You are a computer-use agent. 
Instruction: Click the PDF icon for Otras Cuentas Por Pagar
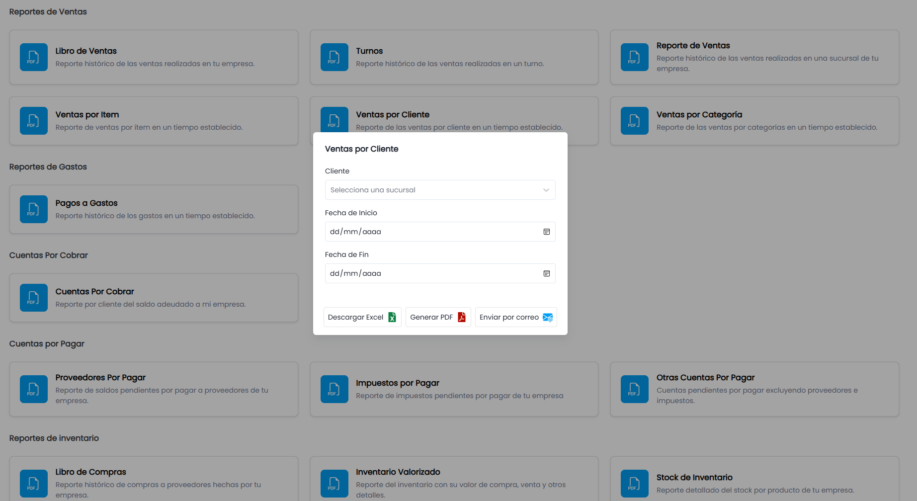pos(635,389)
